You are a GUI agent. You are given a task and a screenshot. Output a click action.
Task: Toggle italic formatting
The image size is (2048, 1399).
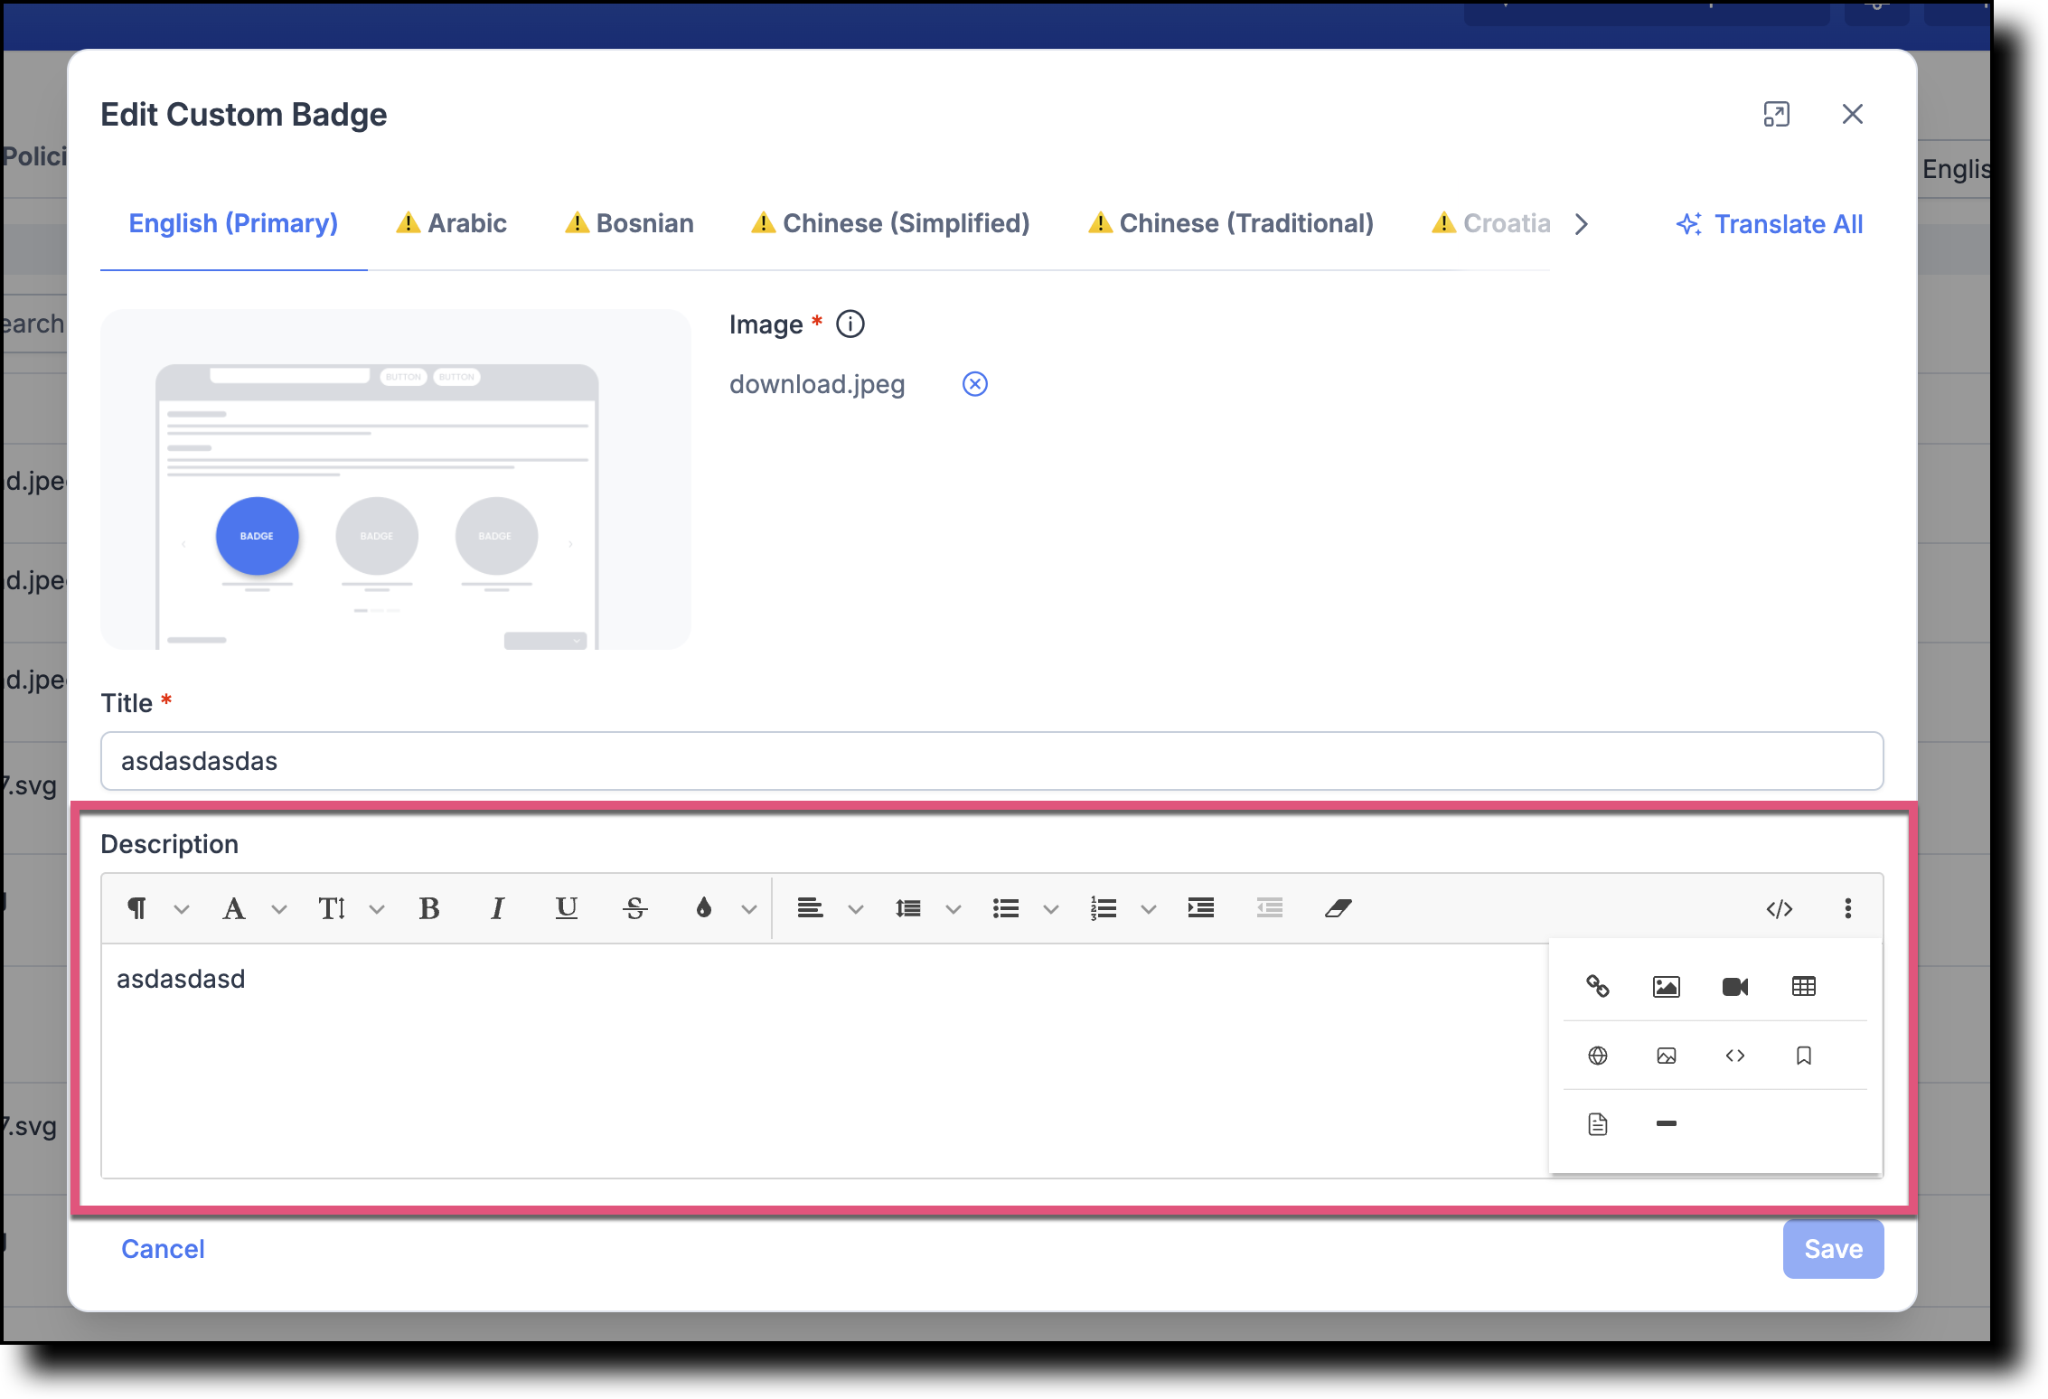[x=497, y=908]
